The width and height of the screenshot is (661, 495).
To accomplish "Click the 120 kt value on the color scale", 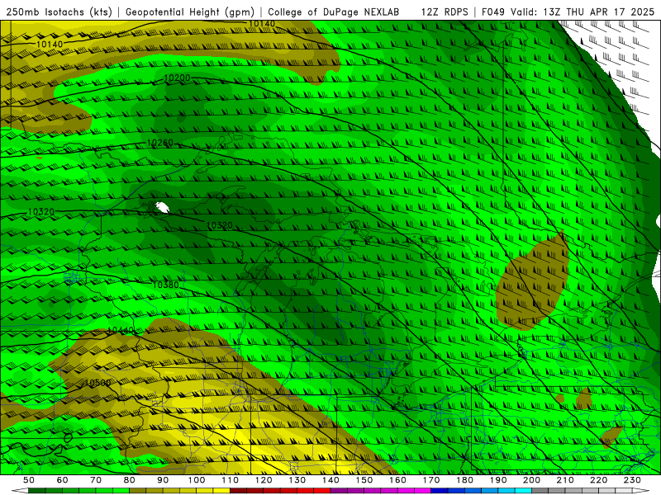I will coord(264,480).
